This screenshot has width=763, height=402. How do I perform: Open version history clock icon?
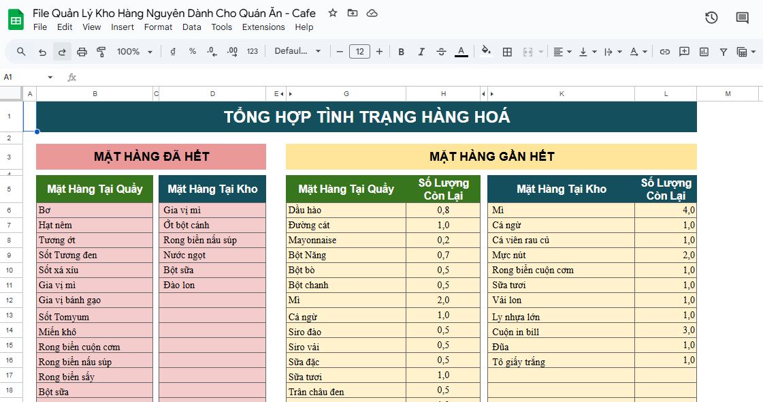point(711,18)
